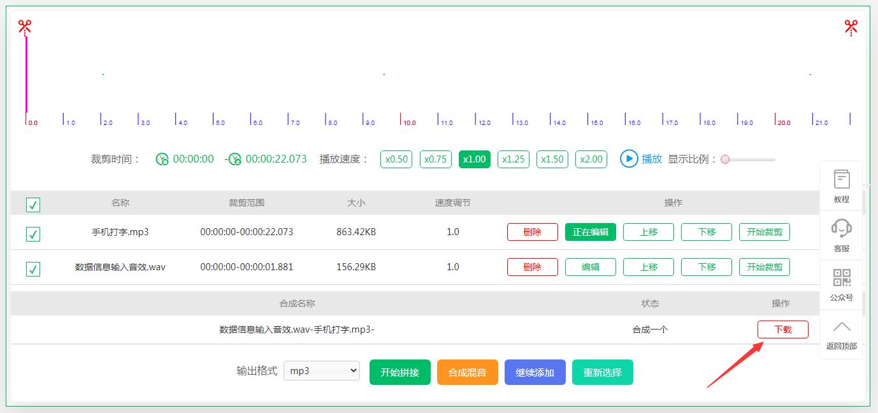Click 下载 to download merged audio

(782, 330)
